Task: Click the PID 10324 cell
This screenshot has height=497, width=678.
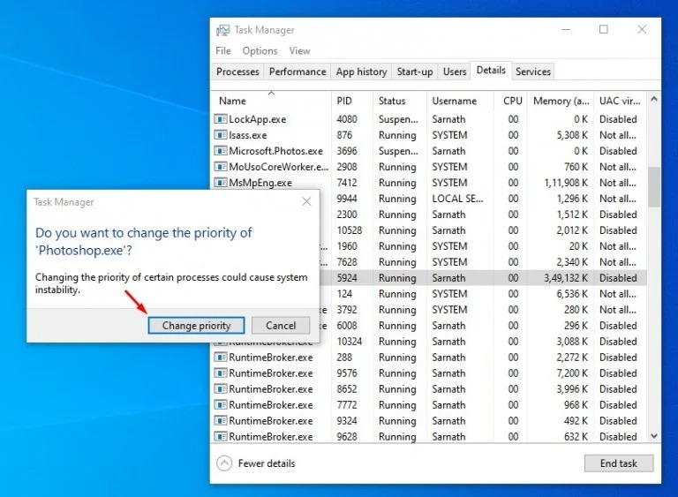Action: click(350, 342)
